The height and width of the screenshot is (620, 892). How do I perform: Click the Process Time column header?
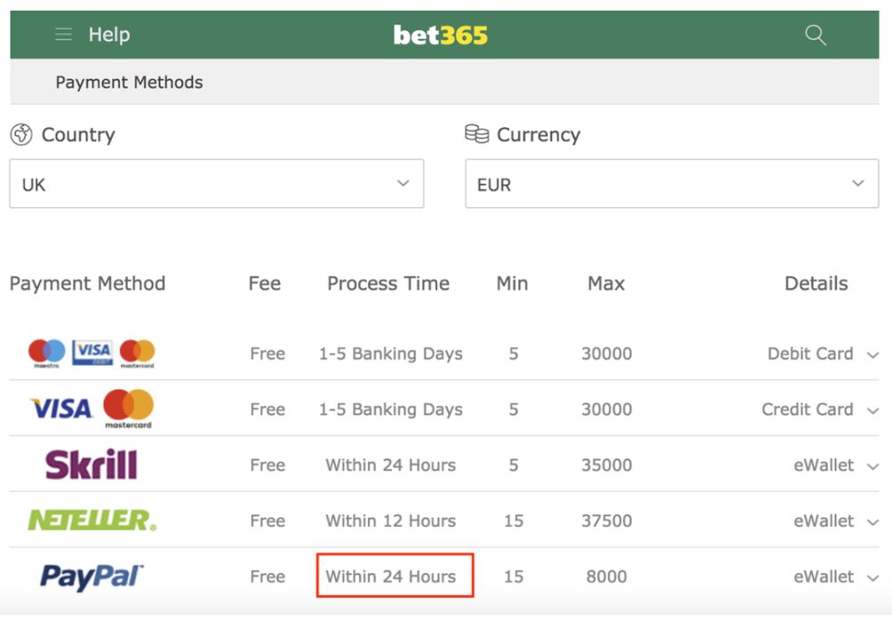pos(388,283)
